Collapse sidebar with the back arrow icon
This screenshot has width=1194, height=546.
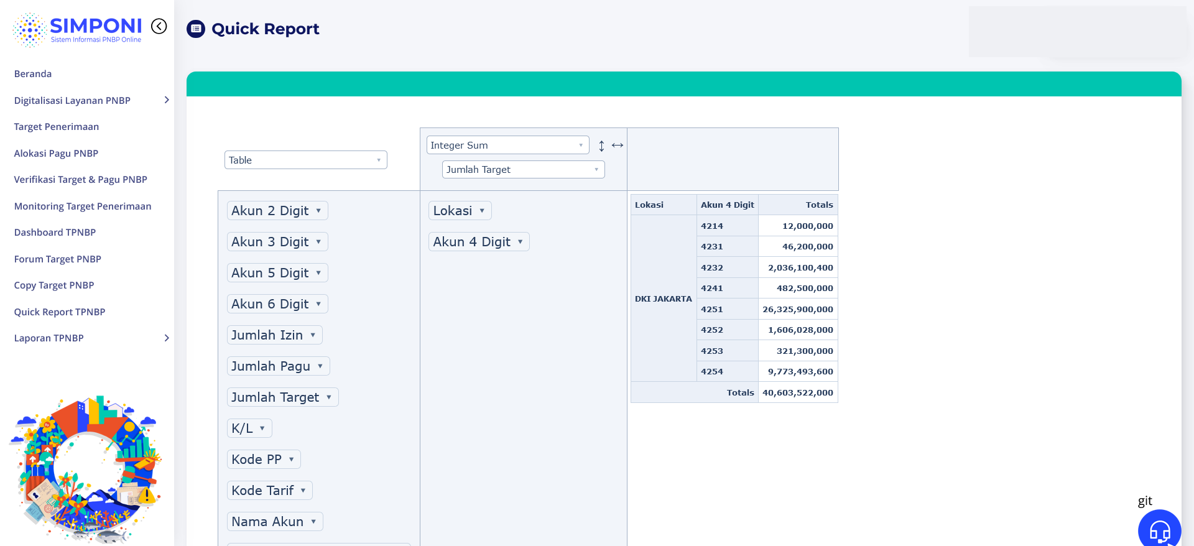tap(159, 26)
